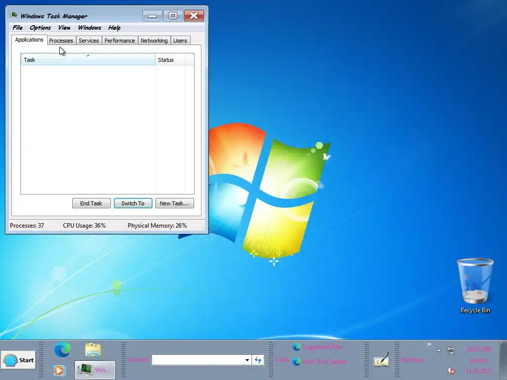Switch to the Networking tab
This screenshot has height=380, width=507.
coord(154,41)
